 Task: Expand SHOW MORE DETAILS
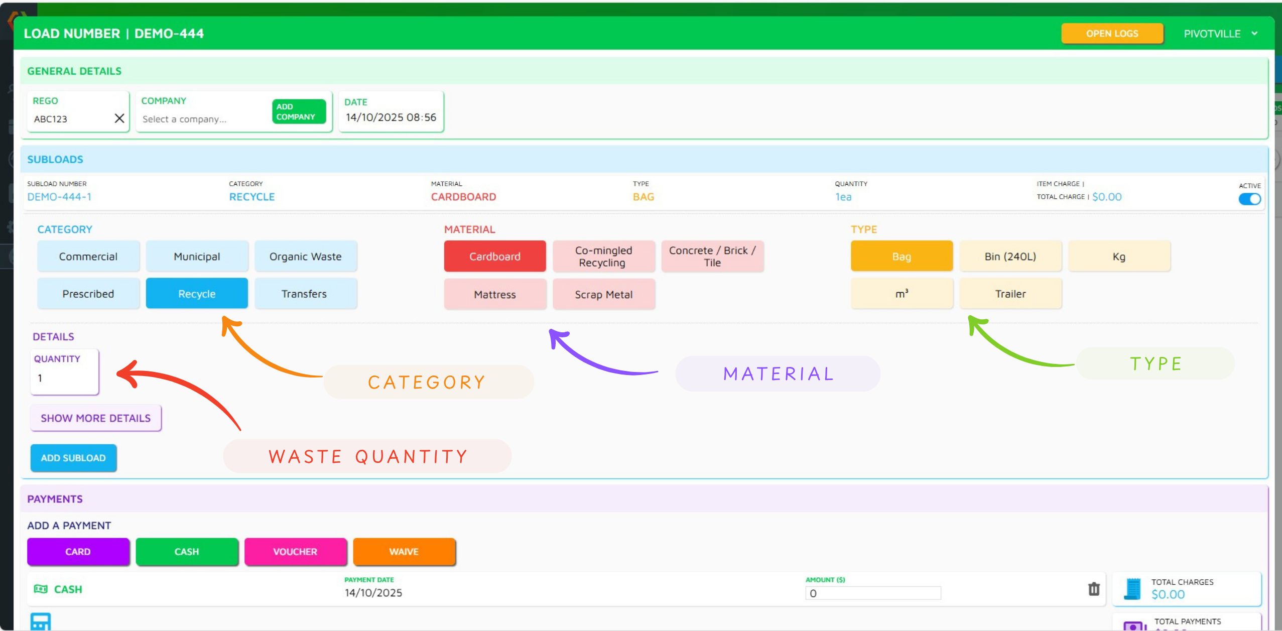[x=96, y=418]
